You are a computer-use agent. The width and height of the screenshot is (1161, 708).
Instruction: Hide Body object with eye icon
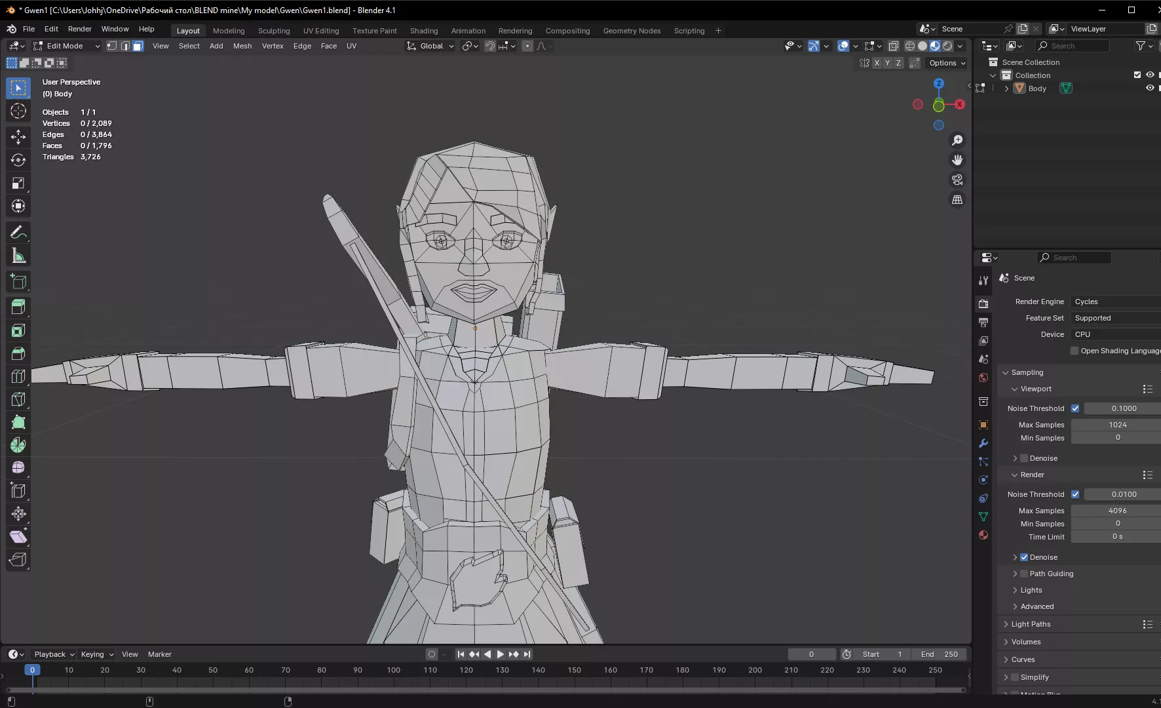point(1150,88)
